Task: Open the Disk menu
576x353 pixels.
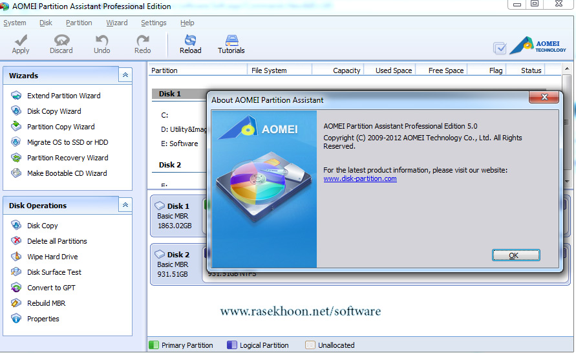Action: click(46, 23)
